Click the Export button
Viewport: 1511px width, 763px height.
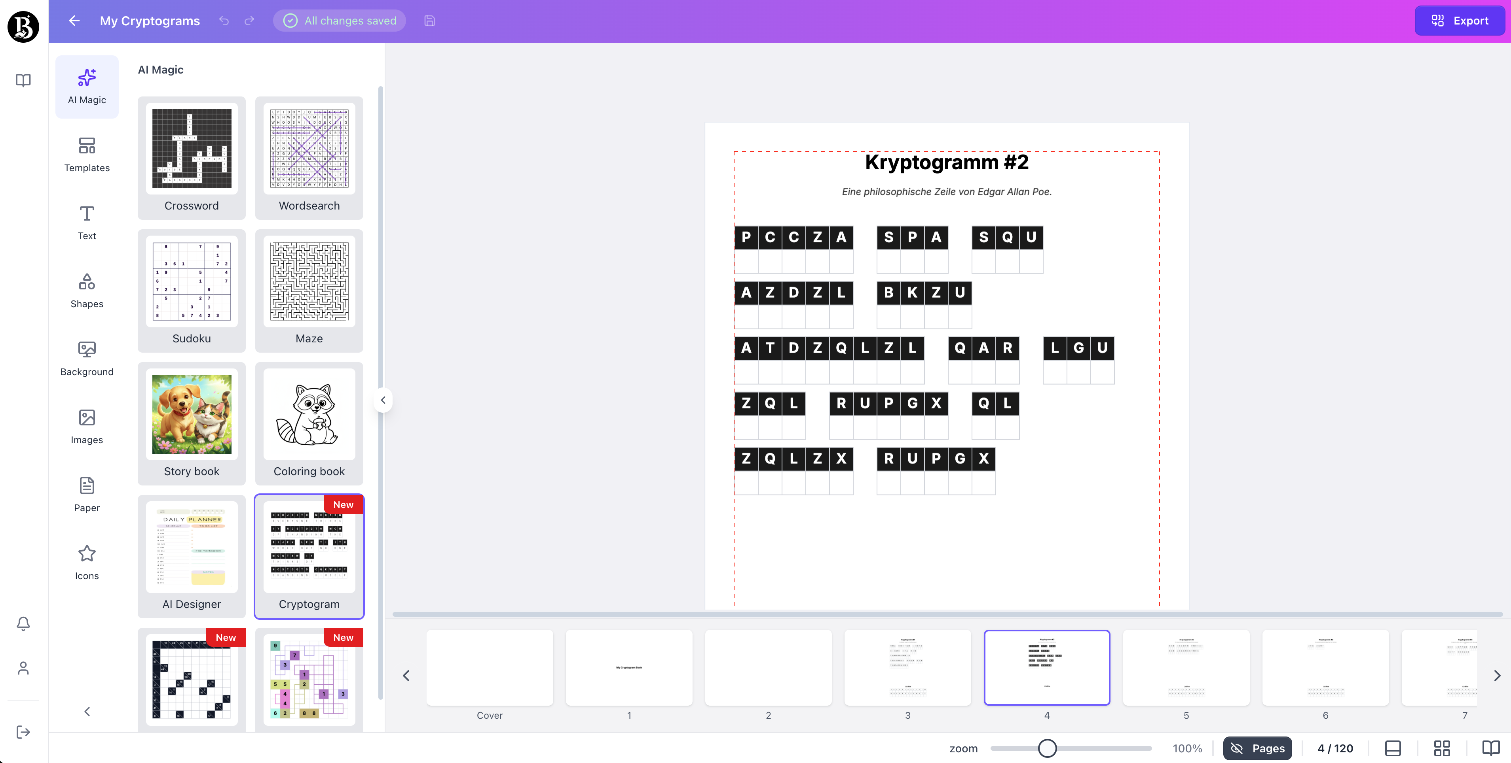1459,21
